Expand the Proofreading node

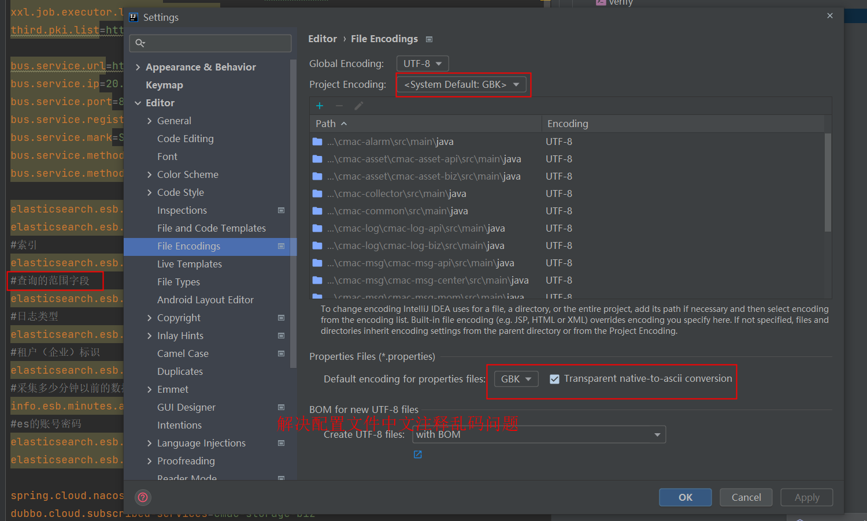pos(150,461)
